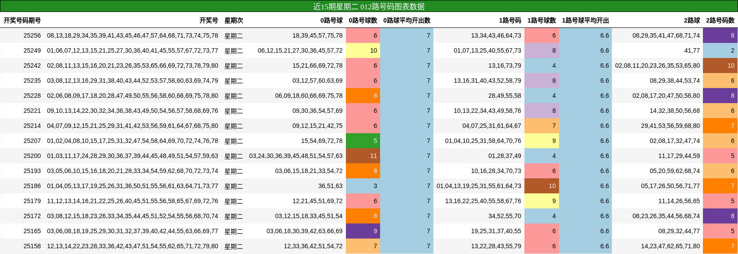Click the '星期二' cell in row 25228

[234, 96]
